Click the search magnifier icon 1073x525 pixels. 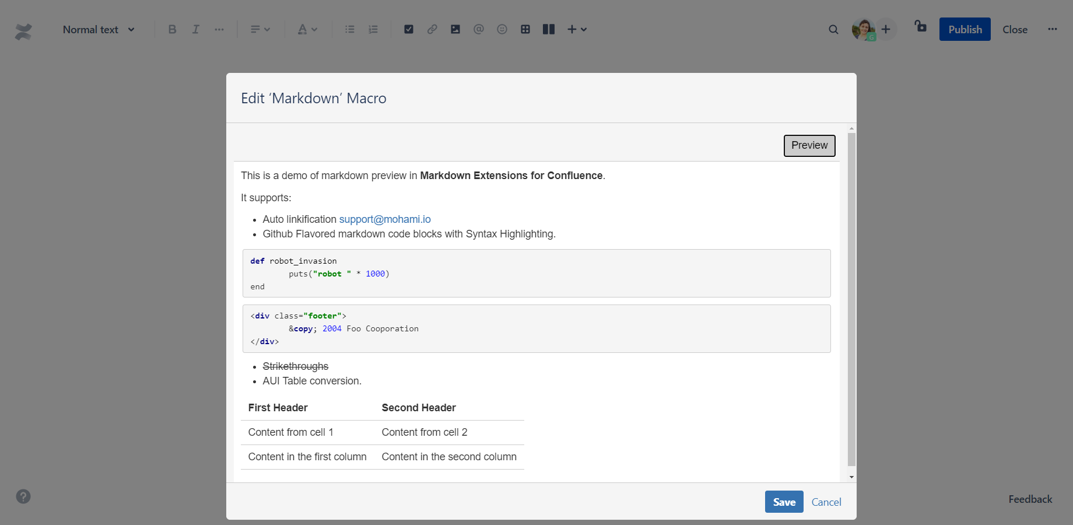(834, 30)
